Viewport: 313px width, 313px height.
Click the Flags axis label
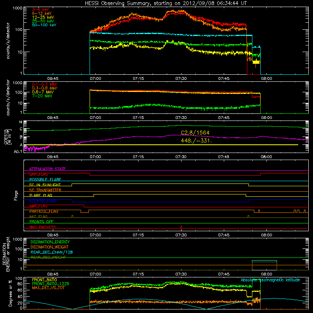16,195
